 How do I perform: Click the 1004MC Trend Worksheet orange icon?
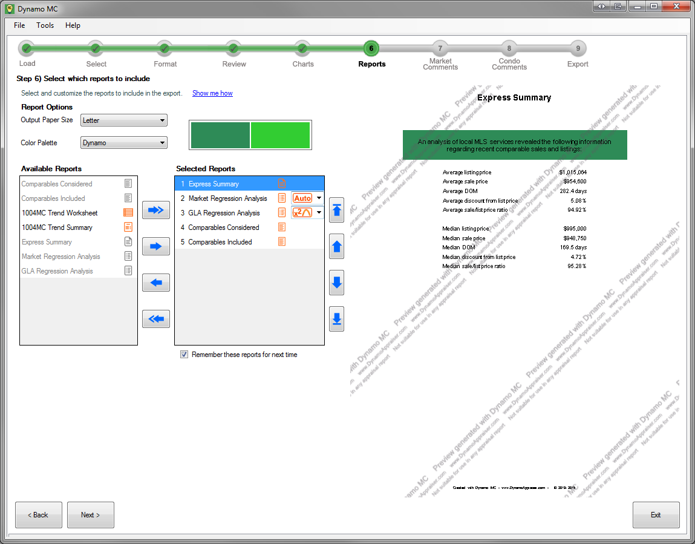pos(128,213)
